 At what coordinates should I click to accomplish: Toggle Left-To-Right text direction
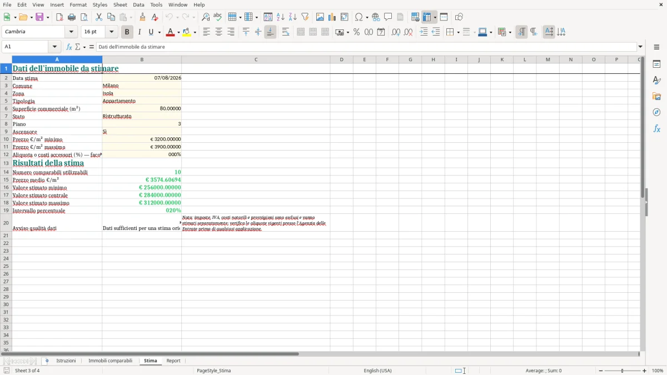pos(521,32)
